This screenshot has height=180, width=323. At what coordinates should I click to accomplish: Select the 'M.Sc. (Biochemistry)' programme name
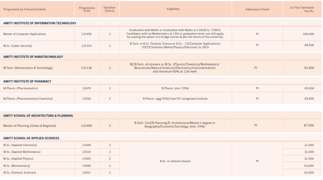(17, 166)
